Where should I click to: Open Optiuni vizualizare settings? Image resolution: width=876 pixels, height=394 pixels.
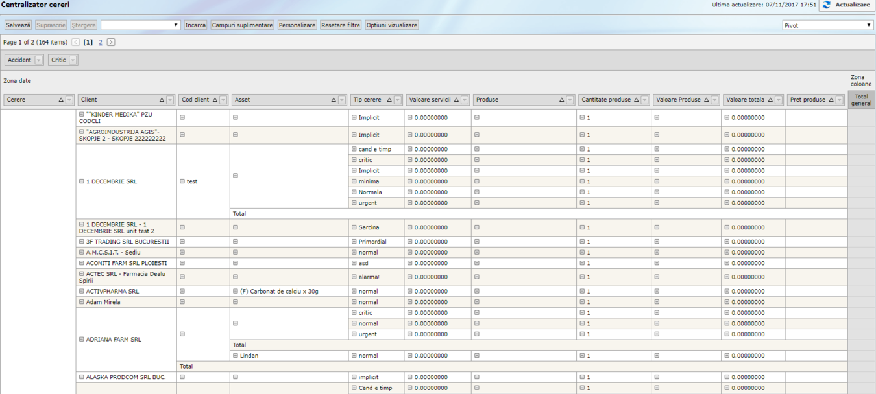click(391, 25)
